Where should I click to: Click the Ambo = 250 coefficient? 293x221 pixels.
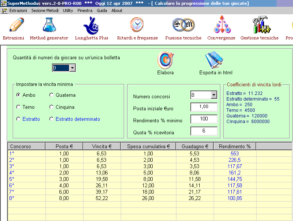(x=239, y=105)
